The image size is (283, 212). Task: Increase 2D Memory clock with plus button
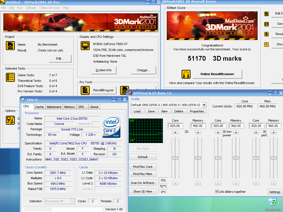198,132
